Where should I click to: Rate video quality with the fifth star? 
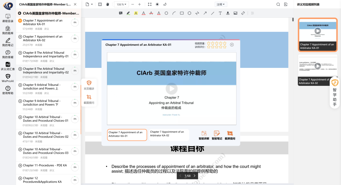225,43
